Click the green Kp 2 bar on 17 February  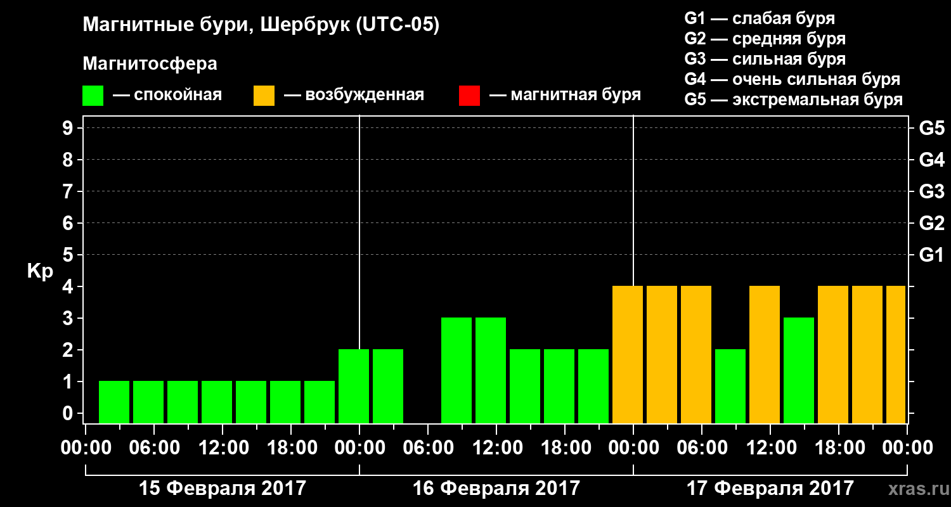[730, 386]
